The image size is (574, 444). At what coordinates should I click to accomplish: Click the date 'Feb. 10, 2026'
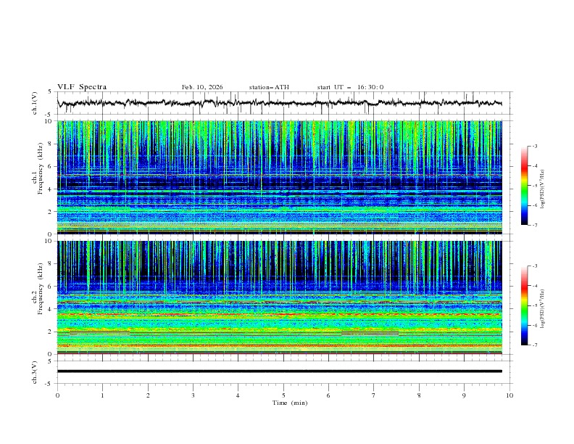tap(202, 87)
